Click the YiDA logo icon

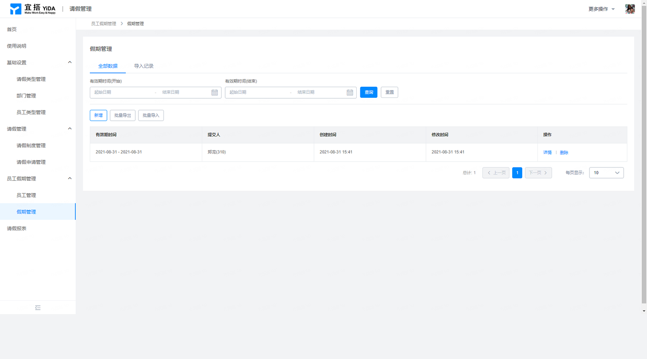[x=16, y=9]
